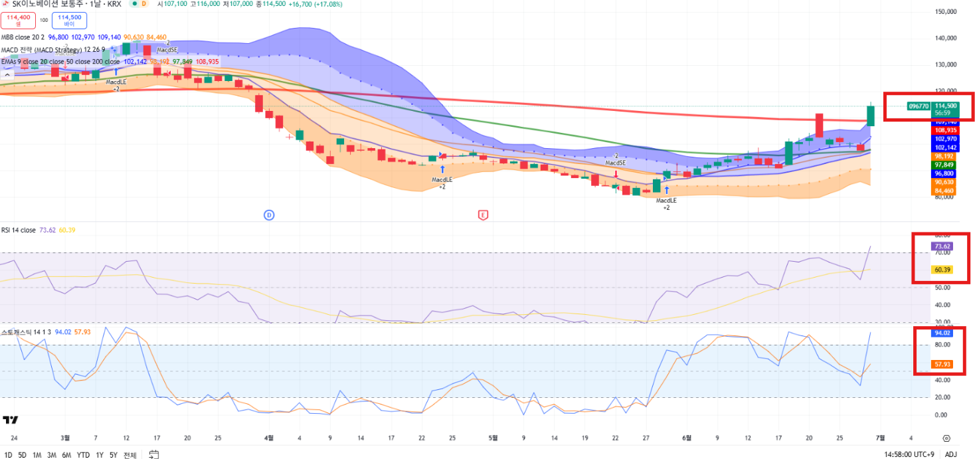975x459 pixels.
Task: Click the 096770 symbol price label
Action: 919,106
